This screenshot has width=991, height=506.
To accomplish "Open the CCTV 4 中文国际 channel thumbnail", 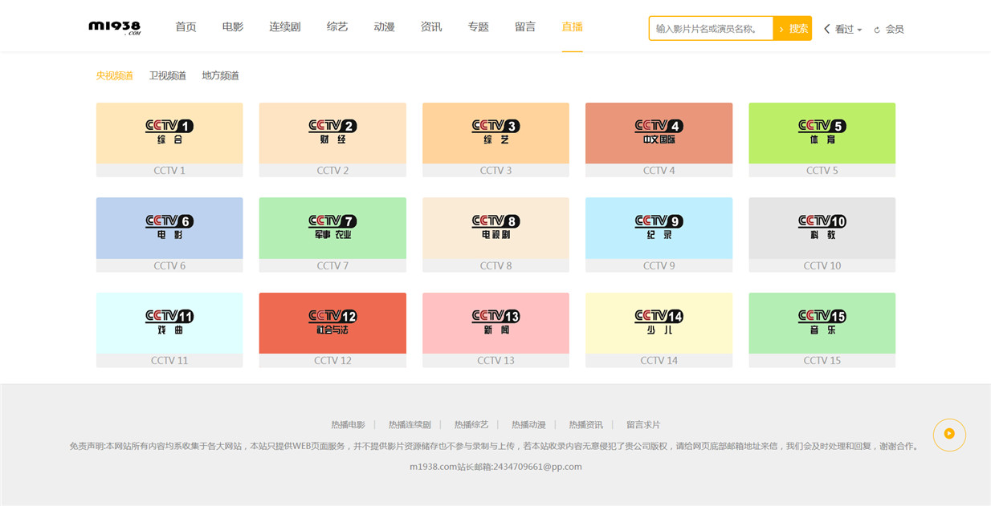I will click(x=659, y=133).
